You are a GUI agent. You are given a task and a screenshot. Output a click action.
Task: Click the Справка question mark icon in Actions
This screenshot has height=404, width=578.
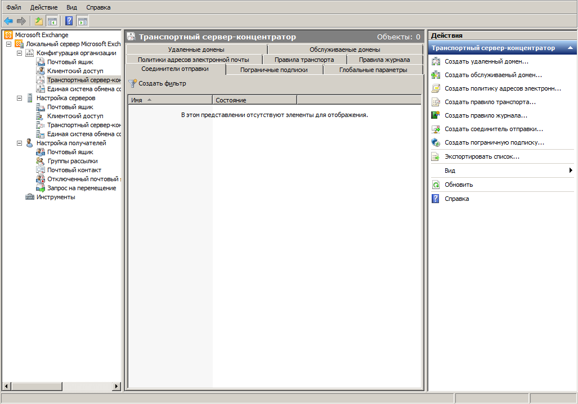pyautogui.click(x=436, y=199)
